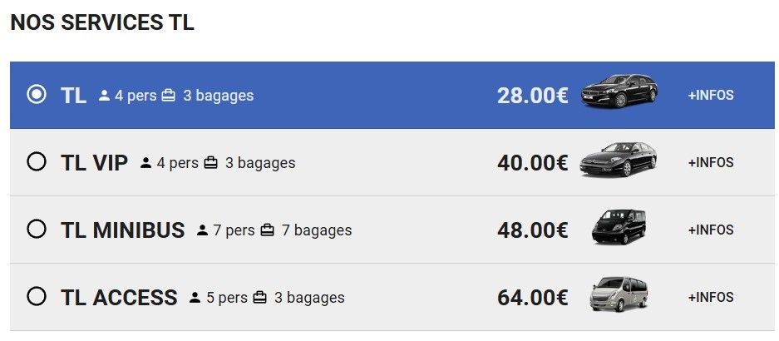Click the black van image for TL MINIBUS

point(619,227)
